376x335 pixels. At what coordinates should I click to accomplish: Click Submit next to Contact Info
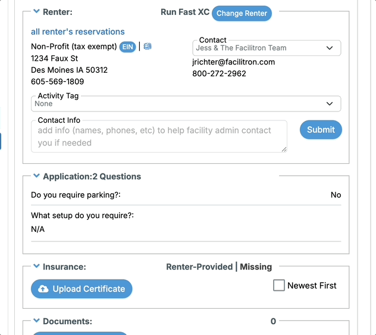pyautogui.click(x=321, y=130)
